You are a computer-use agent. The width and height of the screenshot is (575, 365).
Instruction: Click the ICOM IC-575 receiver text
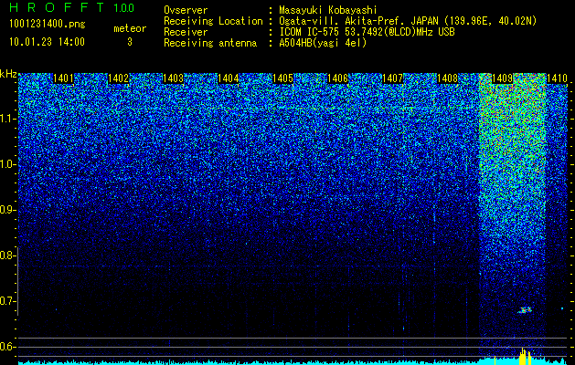click(x=367, y=32)
